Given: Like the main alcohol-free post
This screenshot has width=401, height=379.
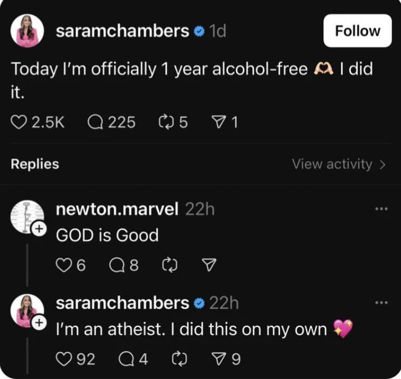Looking at the screenshot, I should point(18,122).
